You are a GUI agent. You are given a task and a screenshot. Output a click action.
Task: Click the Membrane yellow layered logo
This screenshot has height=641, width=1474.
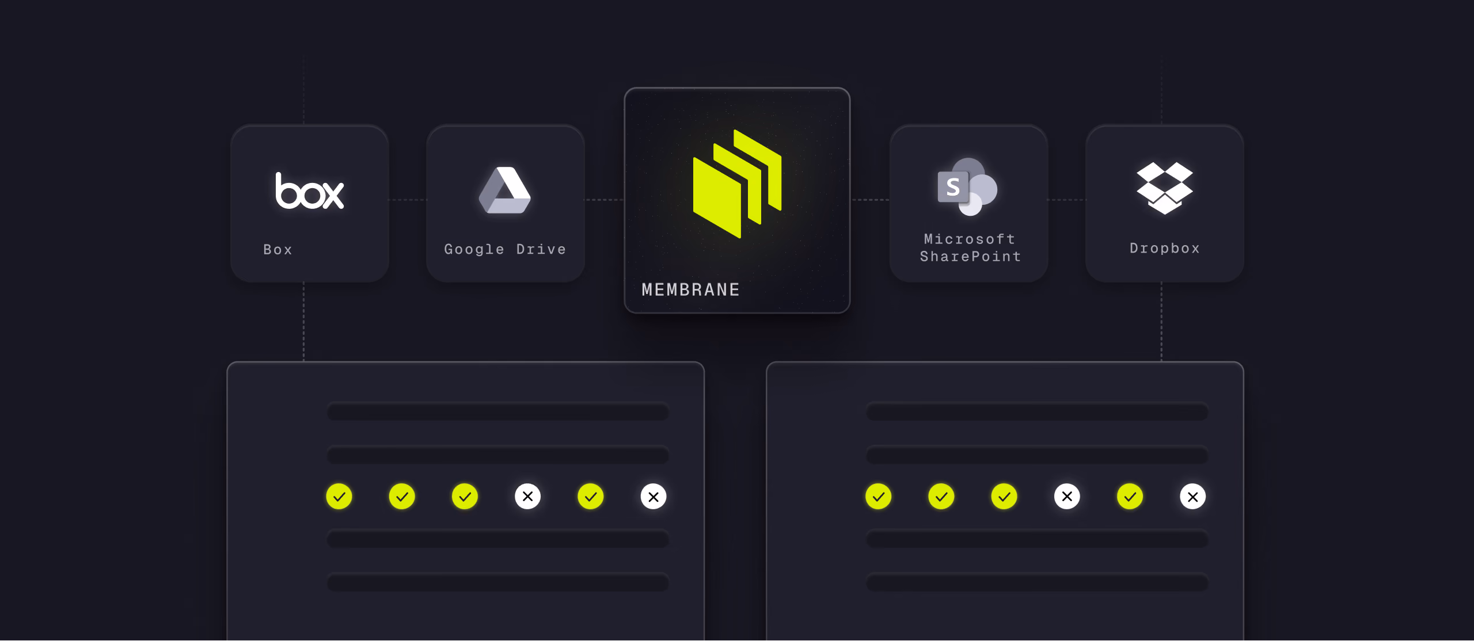737,184
